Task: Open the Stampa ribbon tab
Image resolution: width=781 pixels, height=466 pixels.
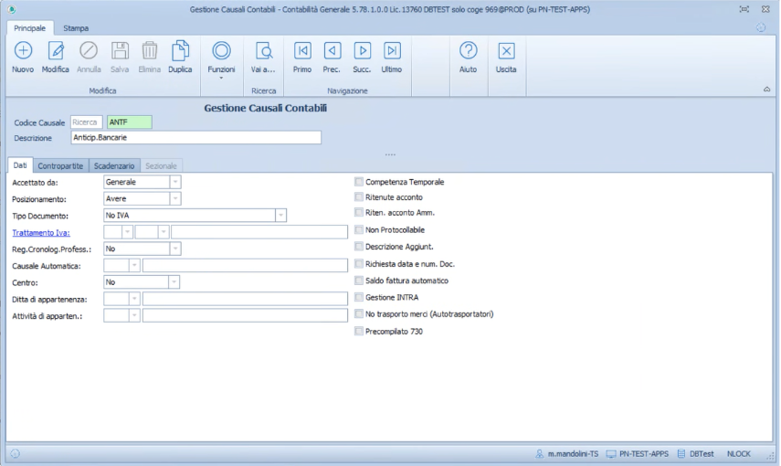Action: coord(76,28)
